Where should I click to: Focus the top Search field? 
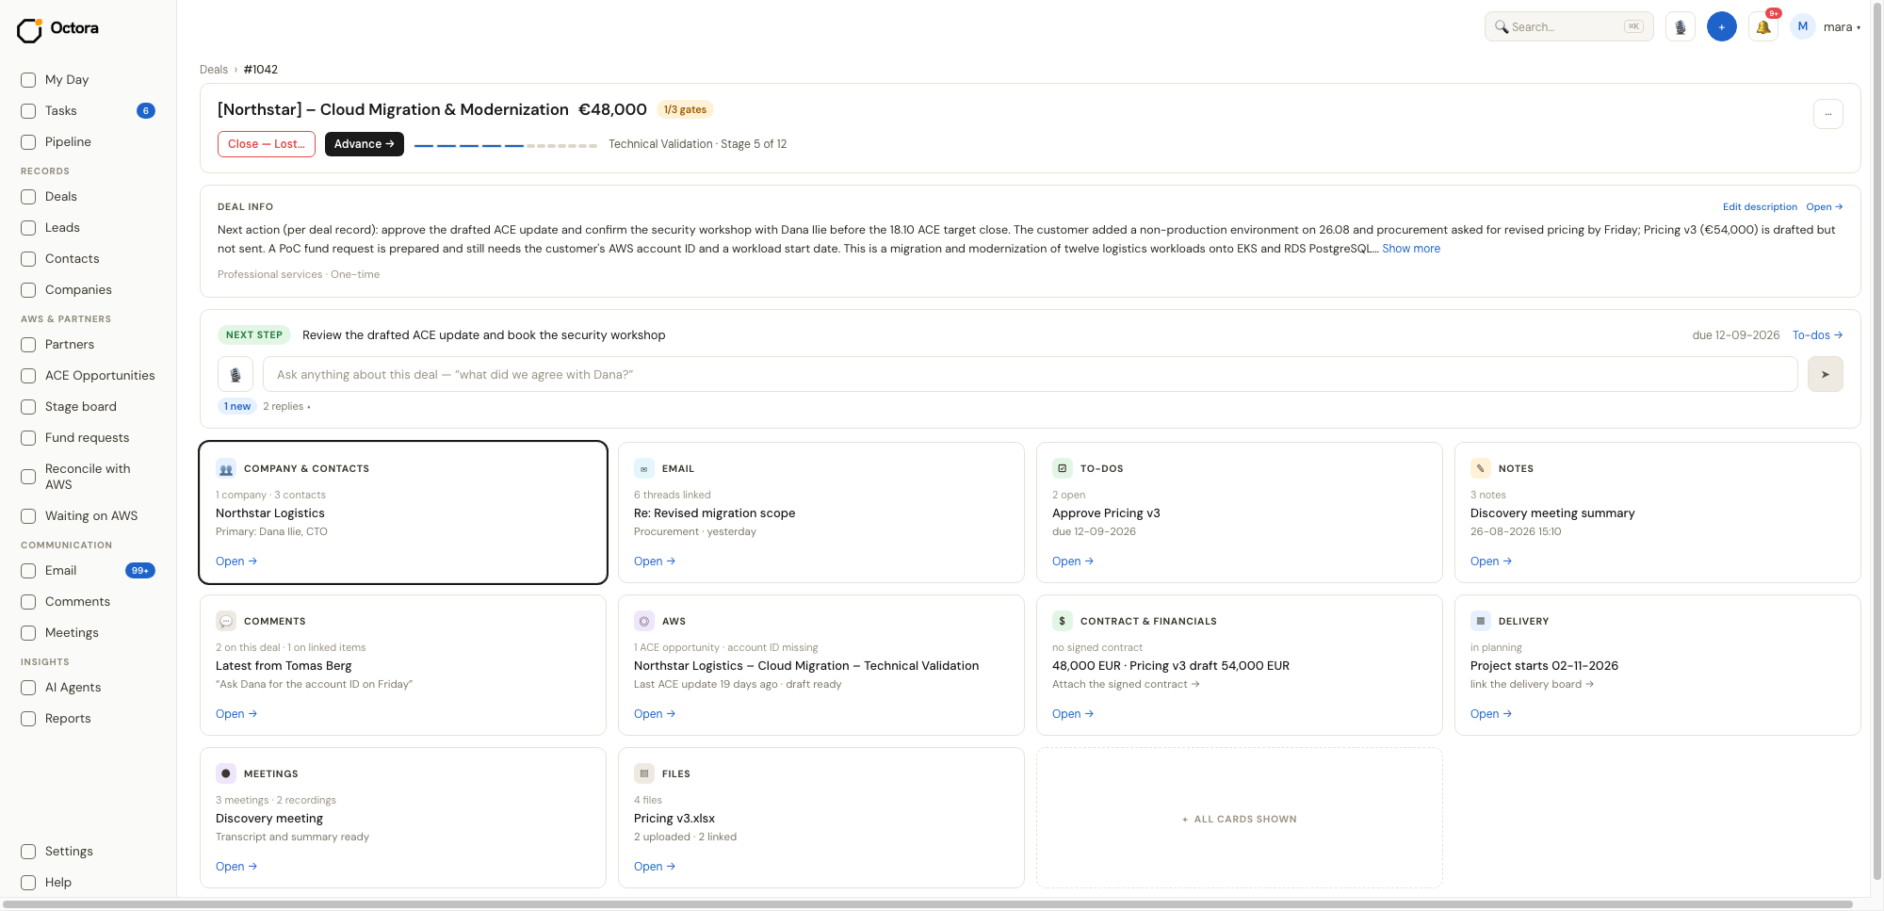tap(1569, 27)
